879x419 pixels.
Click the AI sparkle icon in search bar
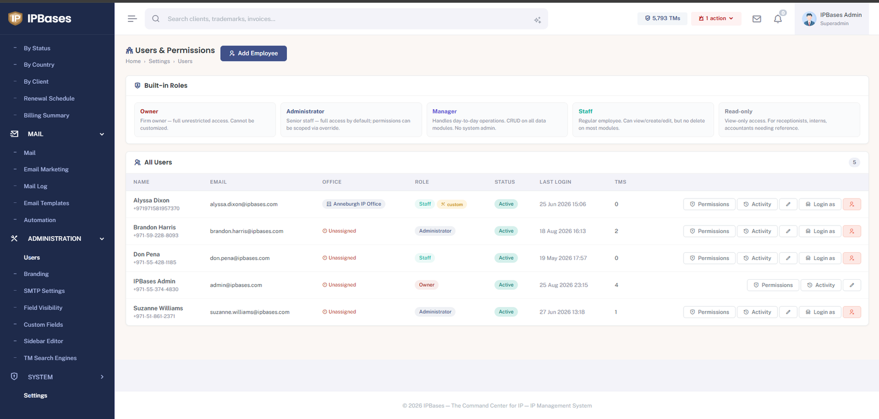click(537, 20)
